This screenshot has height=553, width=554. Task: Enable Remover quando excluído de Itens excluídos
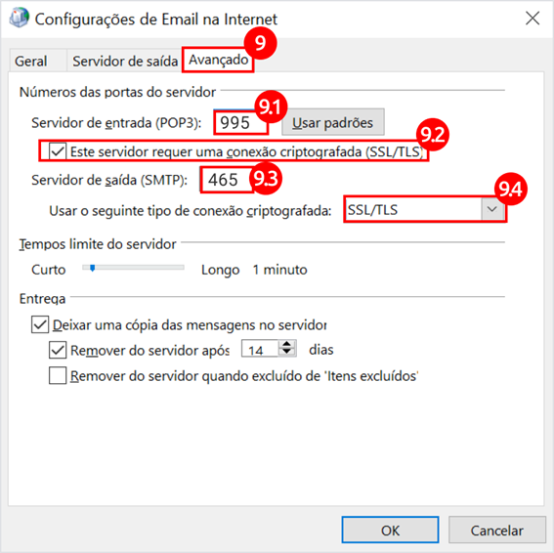pos(58,375)
